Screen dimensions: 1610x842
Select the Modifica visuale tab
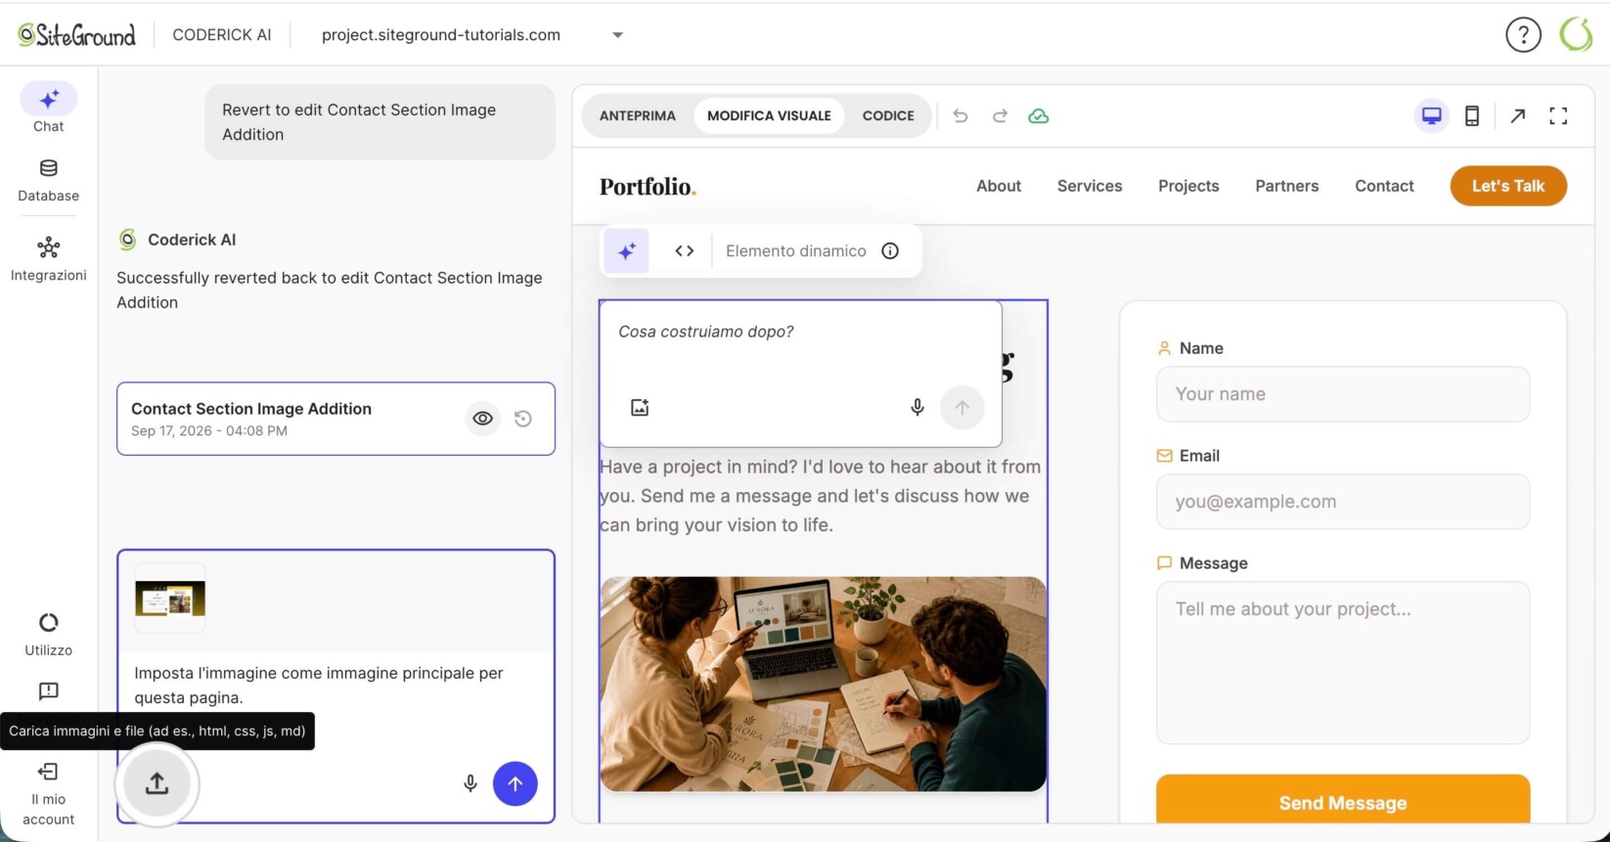click(769, 116)
